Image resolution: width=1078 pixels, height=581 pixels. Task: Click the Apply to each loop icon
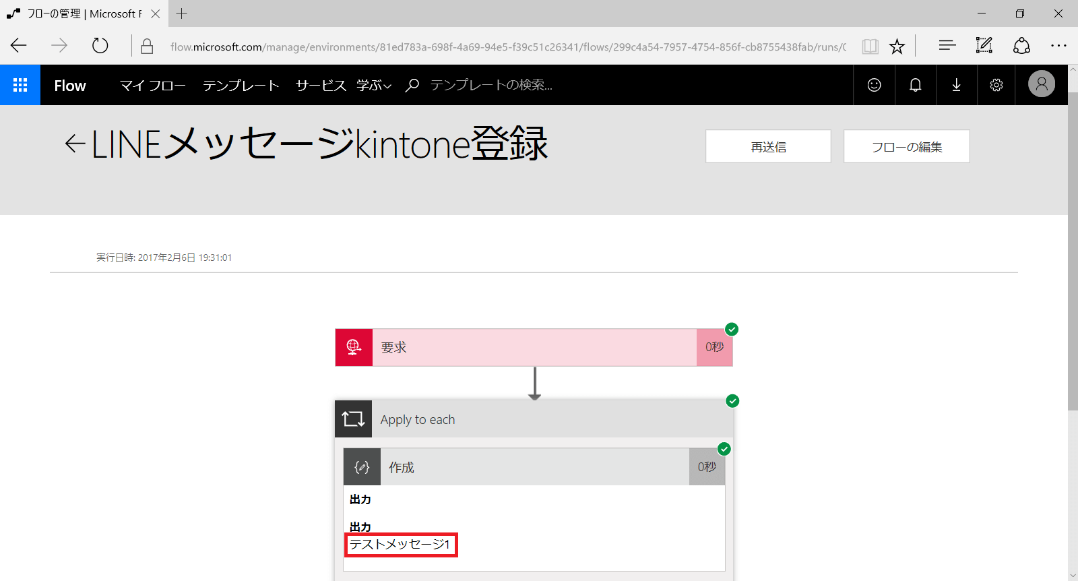pyautogui.click(x=353, y=419)
